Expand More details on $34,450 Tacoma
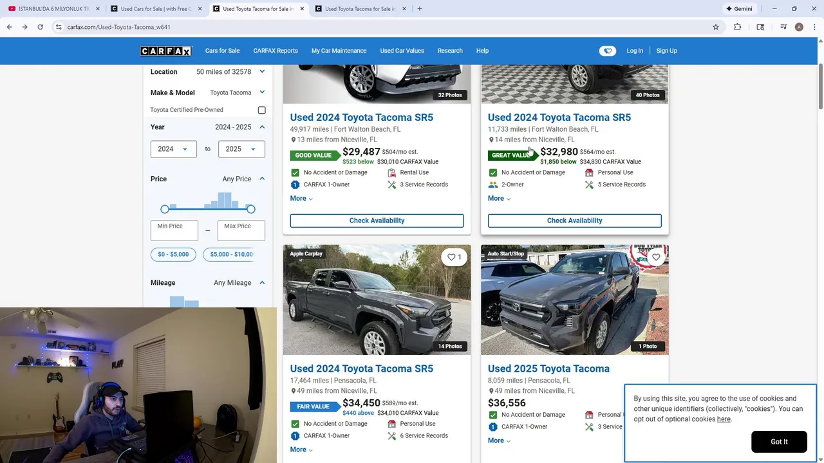Viewport: 824px width, 463px height. [x=301, y=449]
